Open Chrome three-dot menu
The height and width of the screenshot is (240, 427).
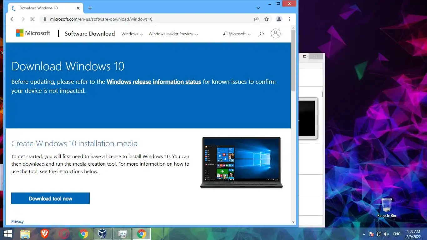pyautogui.click(x=289, y=19)
